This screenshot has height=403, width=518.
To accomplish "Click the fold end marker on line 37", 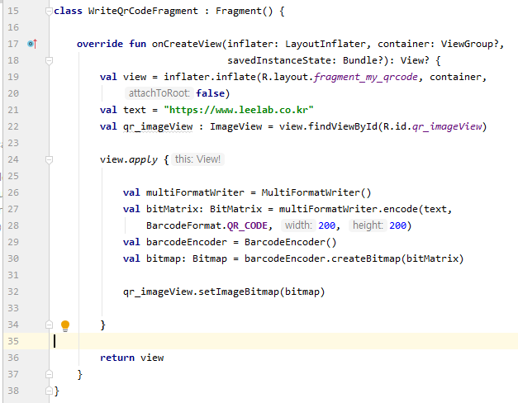I will click(50, 374).
